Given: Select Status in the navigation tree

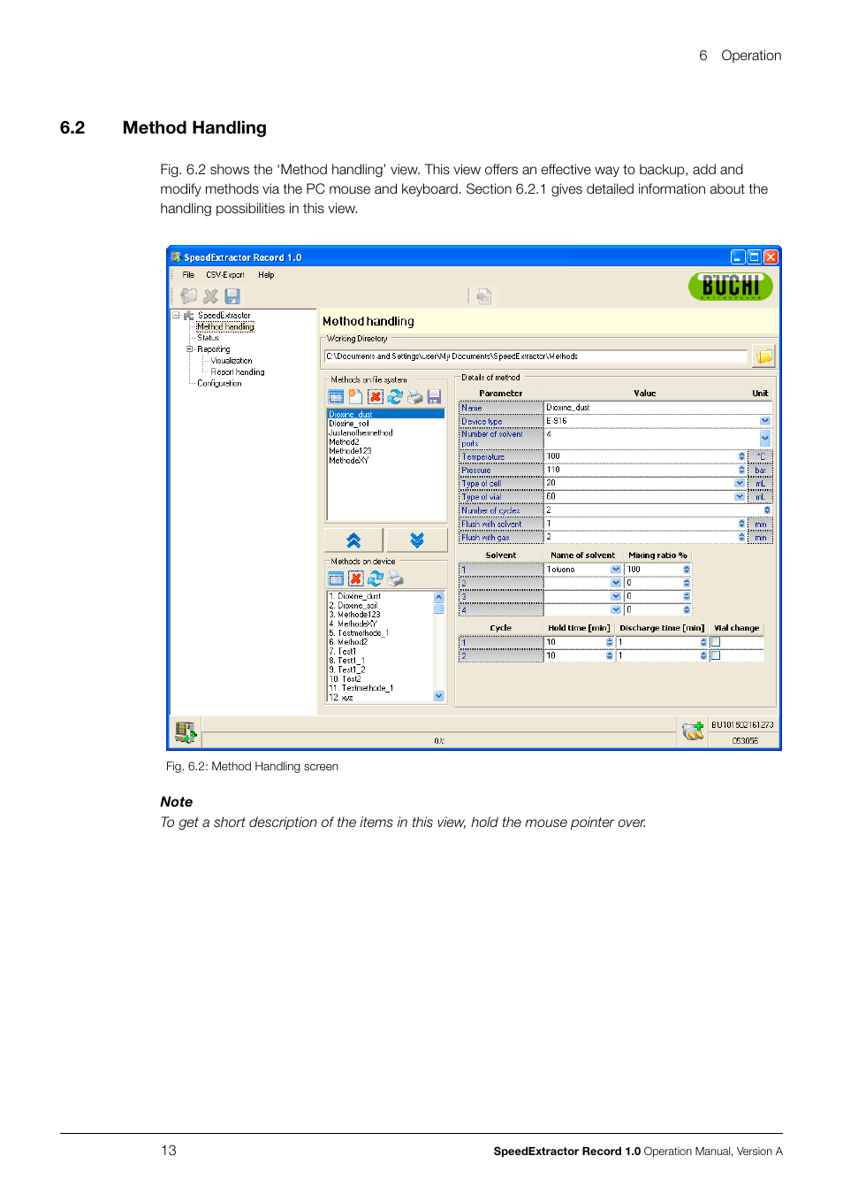Looking at the screenshot, I should (208, 338).
